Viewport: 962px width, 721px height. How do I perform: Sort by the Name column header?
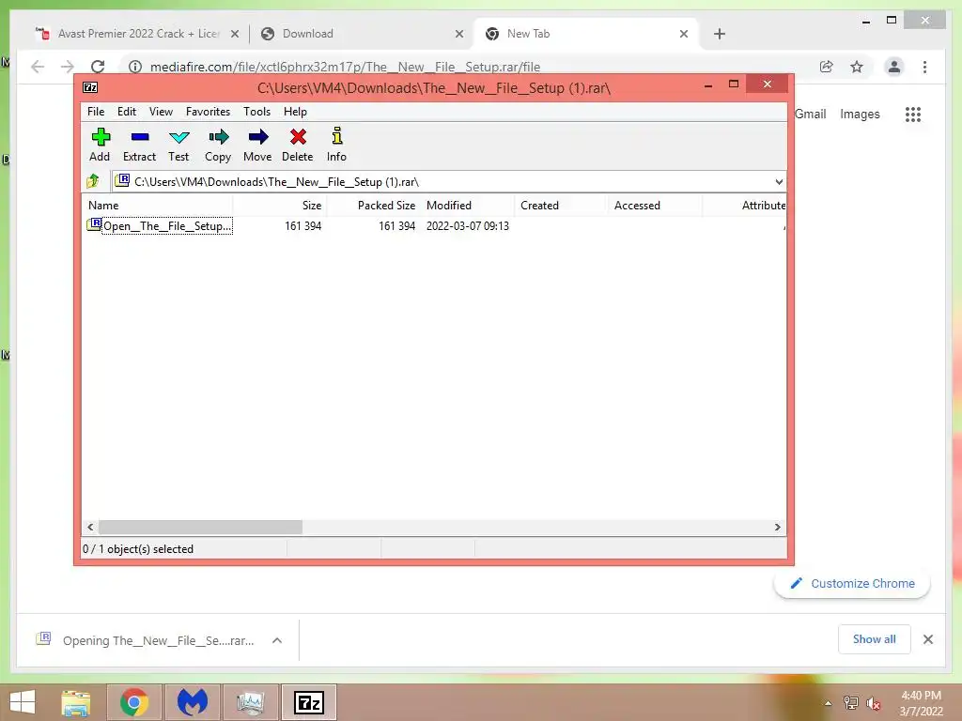157,206
